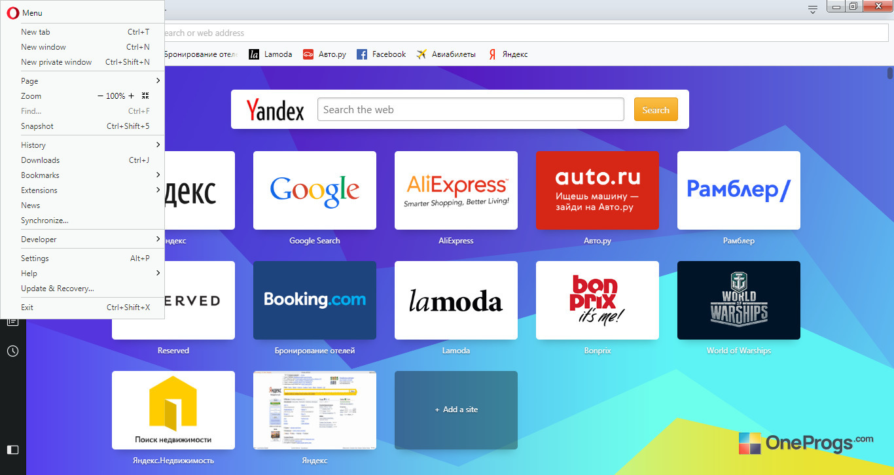Click the orange Search button
The width and height of the screenshot is (894, 475).
[656, 110]
